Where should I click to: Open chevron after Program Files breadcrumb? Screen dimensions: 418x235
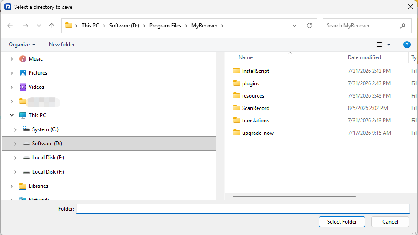[186, 26]
